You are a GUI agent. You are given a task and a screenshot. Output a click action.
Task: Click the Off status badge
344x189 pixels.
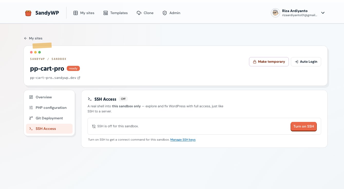coord(123,99)
